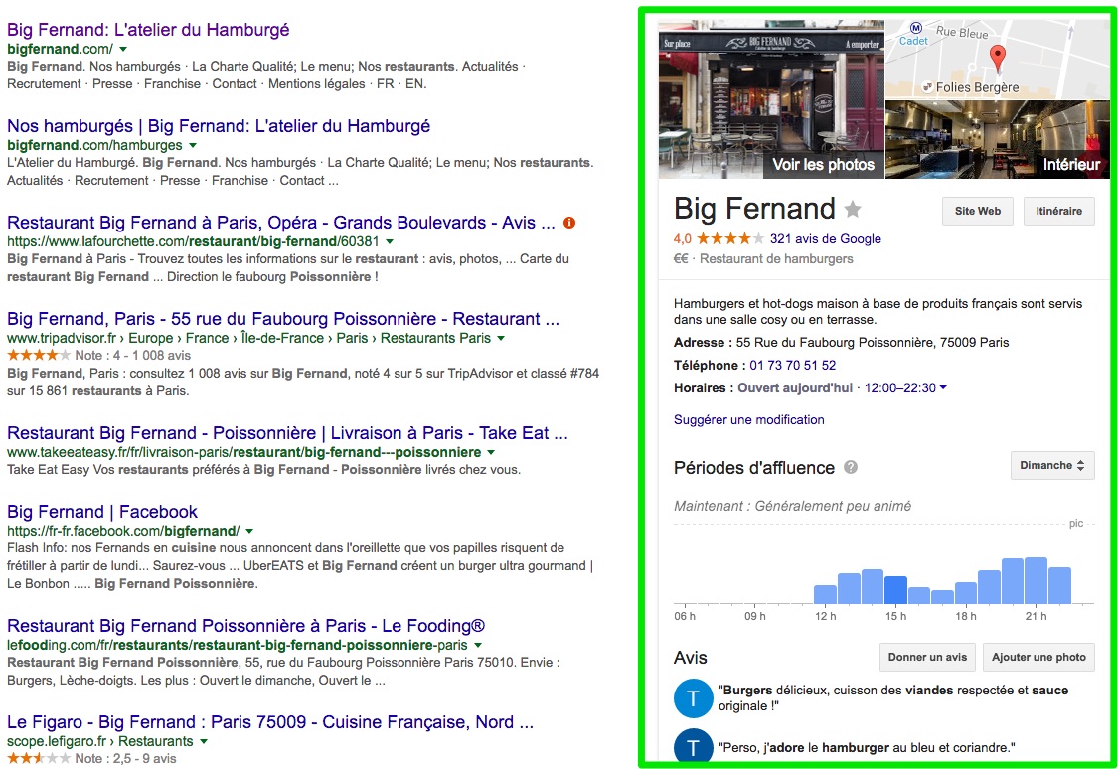
Task: Expand the arrow after the takeeateasy.fr URL
Action: tap(491, 453)
